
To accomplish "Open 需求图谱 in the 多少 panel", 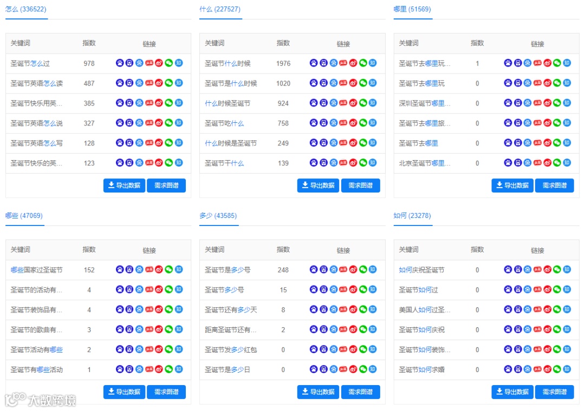I will coord(361,392).
